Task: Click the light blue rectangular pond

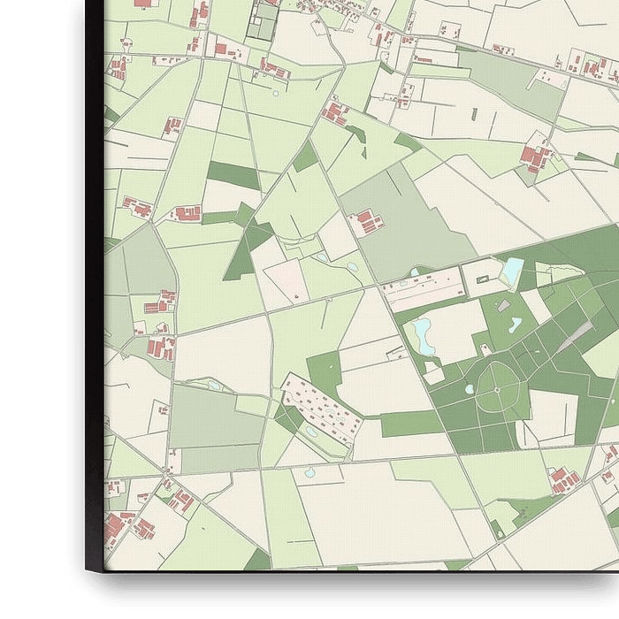Action: (x=512, y=269)
